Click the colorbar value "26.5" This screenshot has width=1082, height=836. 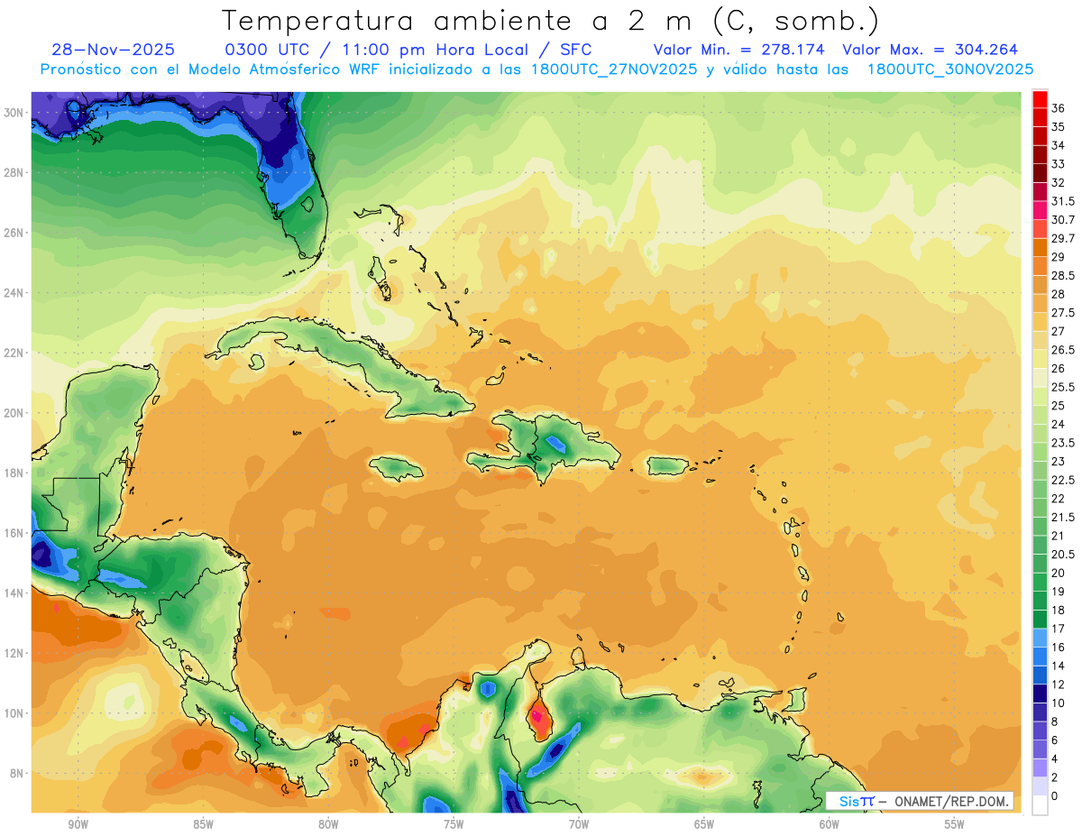point(1063,350)
